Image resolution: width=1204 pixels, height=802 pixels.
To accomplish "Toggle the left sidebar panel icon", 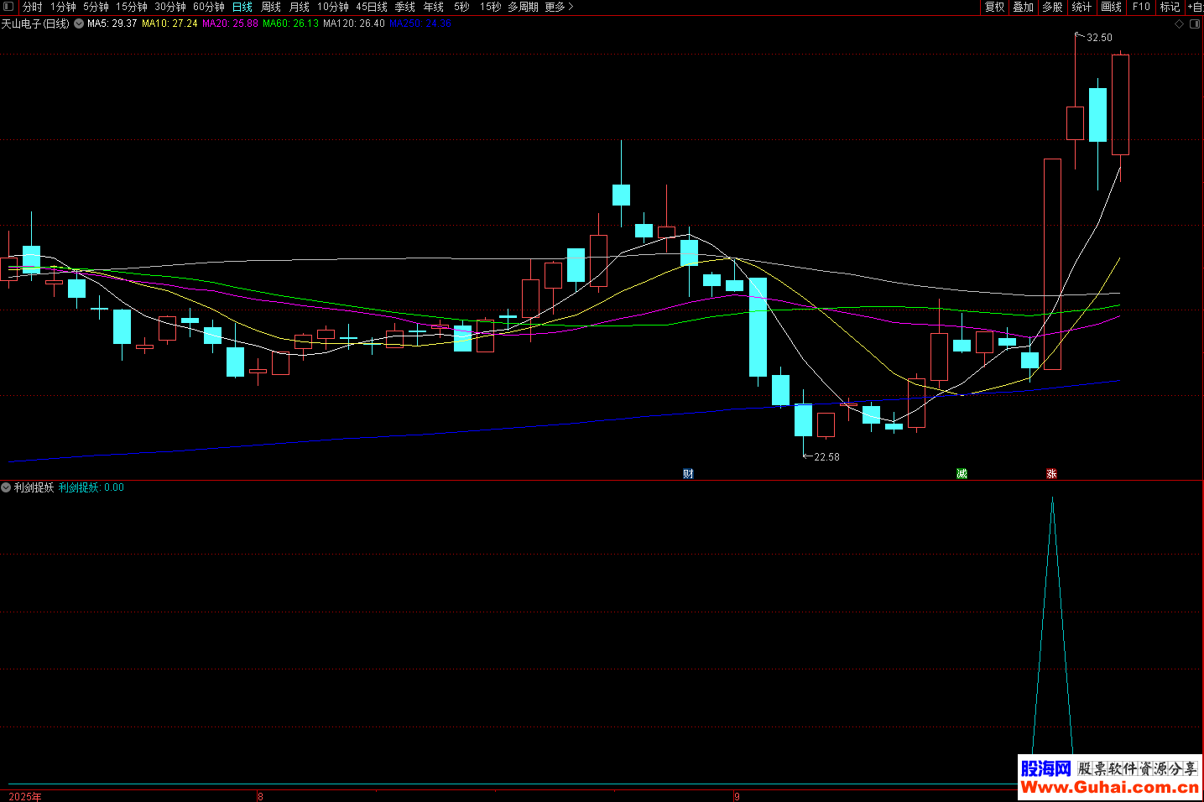I will pos(8,7).
